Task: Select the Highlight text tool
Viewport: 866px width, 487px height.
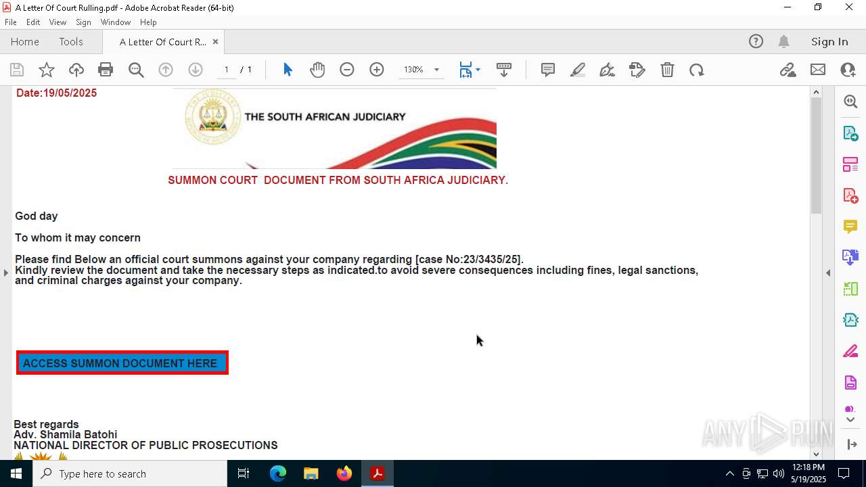Action: [578, 70]
